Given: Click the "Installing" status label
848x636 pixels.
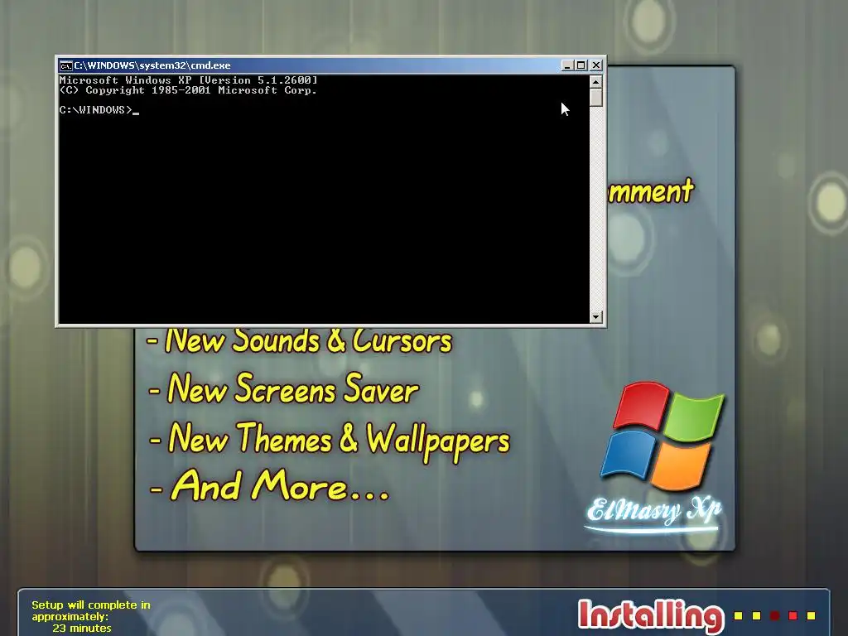Looking at the screenshot, I should pos(651,615).
